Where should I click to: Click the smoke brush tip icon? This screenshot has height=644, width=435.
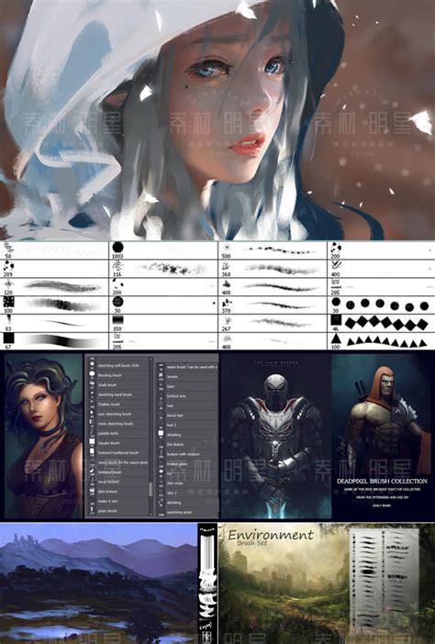[x=161, y=376]
